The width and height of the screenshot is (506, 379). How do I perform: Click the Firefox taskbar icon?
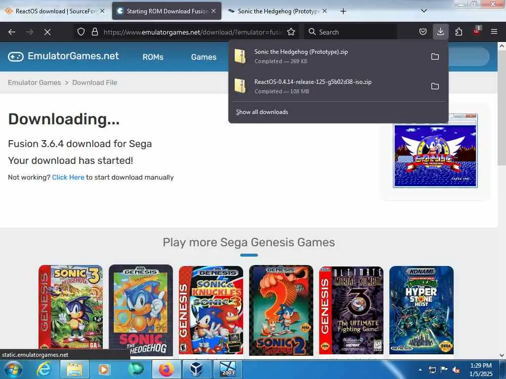coord(166,369)
